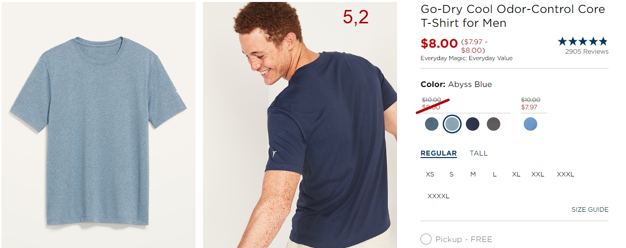Open the SIZE GUIDE link

coord(590,209)
